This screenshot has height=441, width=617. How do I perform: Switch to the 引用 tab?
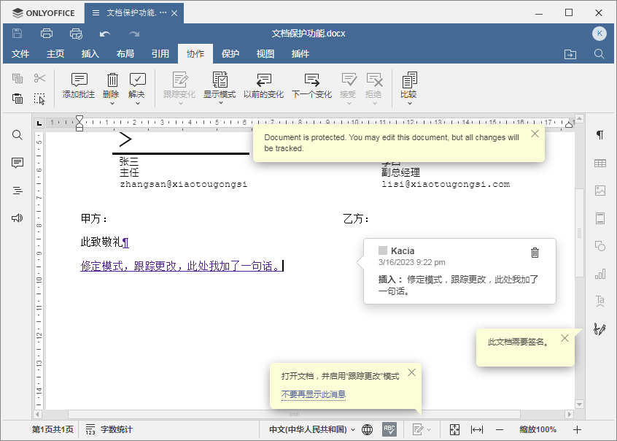click(x=160, y=54)
